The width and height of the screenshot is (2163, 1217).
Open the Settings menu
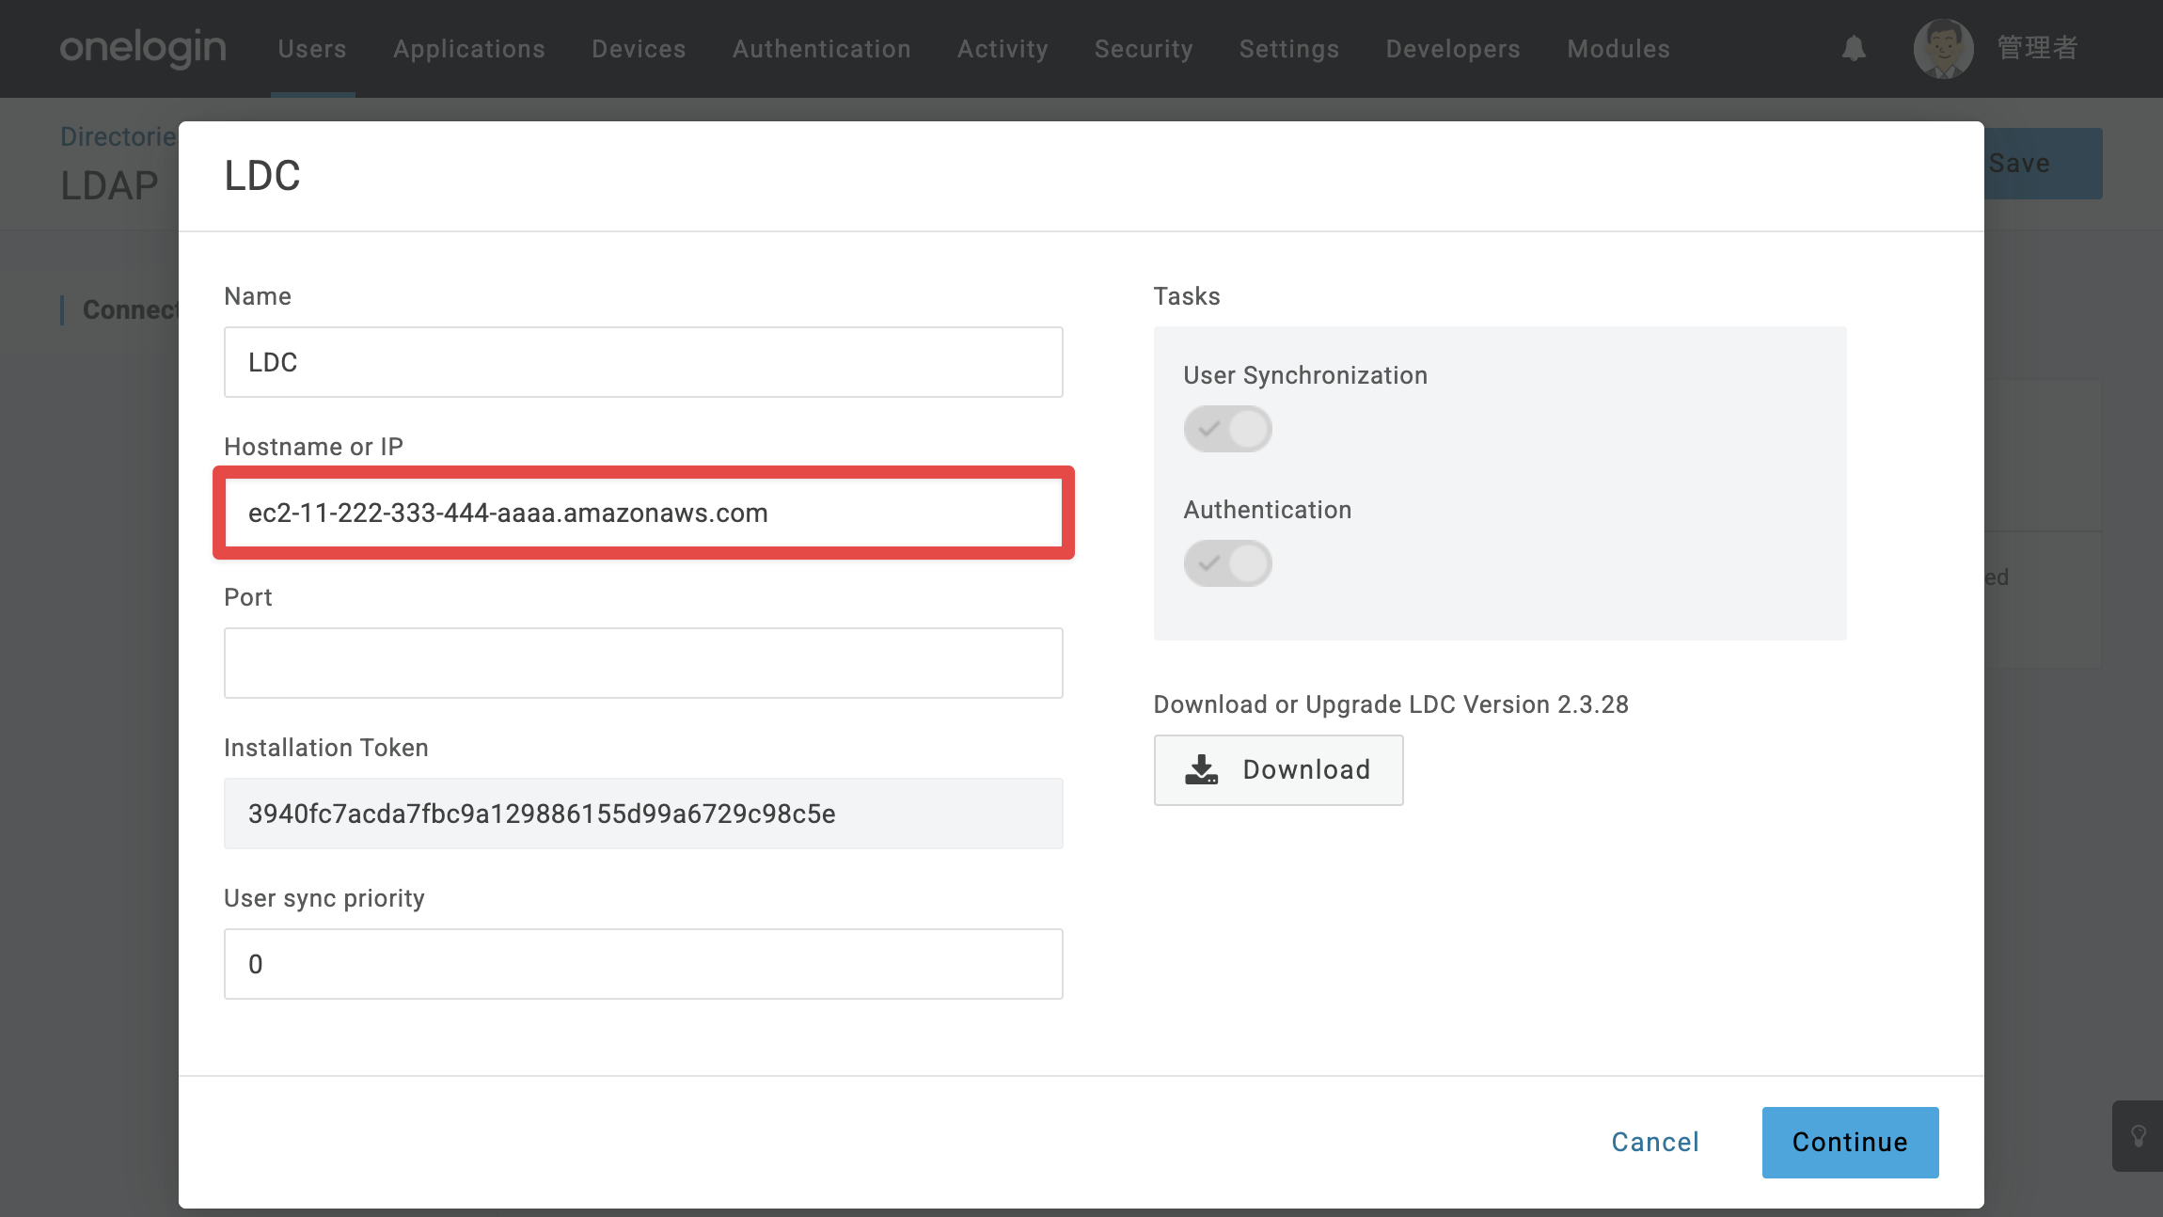(x=1289, y=49)
